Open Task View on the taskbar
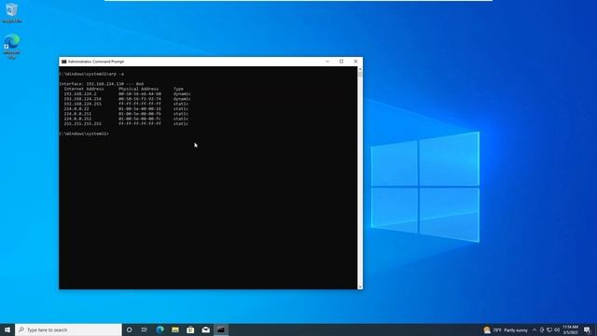The image size is (597, 336). 145,329
